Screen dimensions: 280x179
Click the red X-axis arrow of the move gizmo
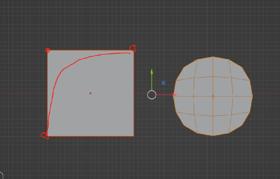166,95
